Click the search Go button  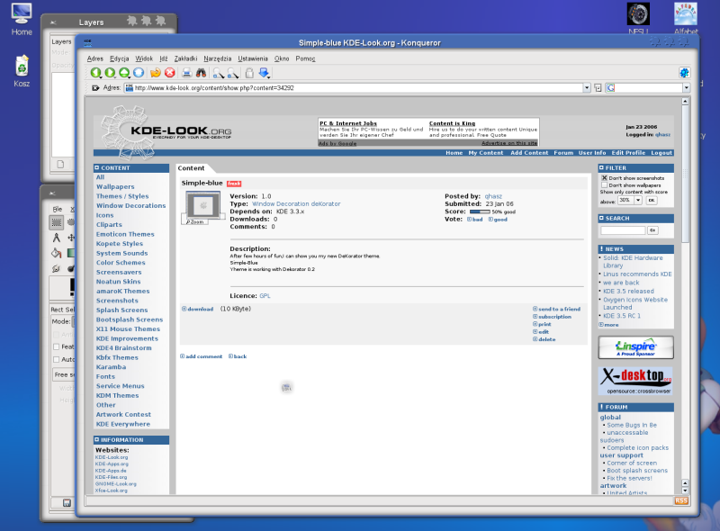pos(652,230)
